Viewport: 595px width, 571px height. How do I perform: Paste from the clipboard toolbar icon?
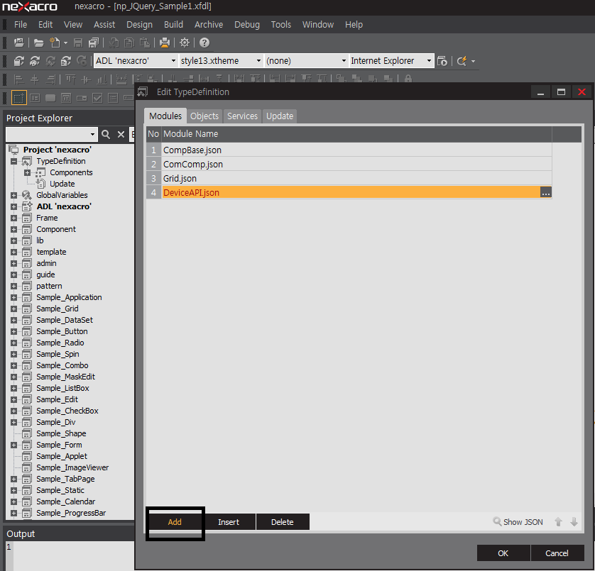pyautogui.click(x=145, y=43)
